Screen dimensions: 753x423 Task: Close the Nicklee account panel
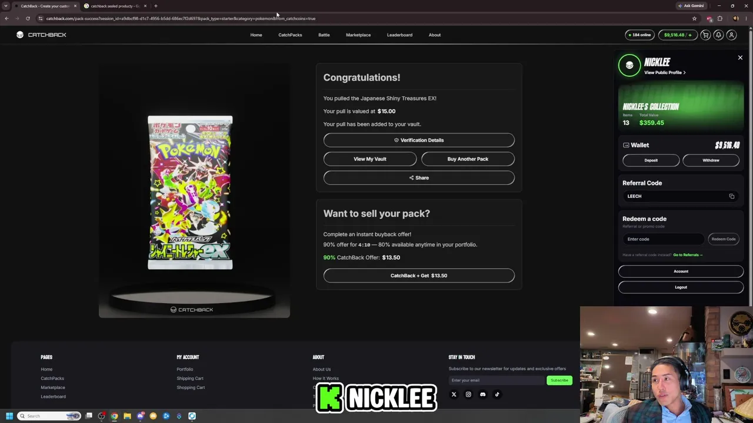[x=740, y=58]
